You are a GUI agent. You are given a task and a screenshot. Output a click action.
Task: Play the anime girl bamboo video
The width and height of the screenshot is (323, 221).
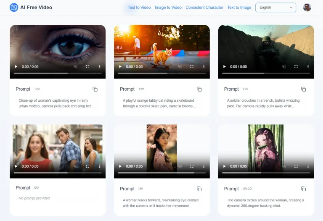pyautogui.click(x=225, y=166)
